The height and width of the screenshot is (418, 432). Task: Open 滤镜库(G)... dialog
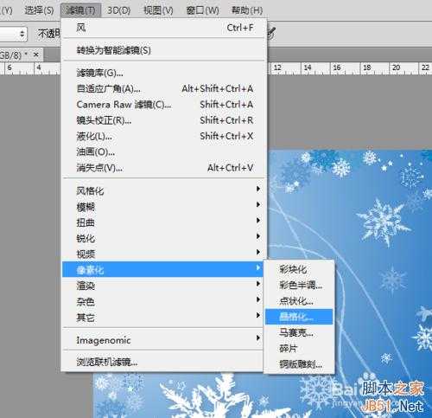coord(163,73)
